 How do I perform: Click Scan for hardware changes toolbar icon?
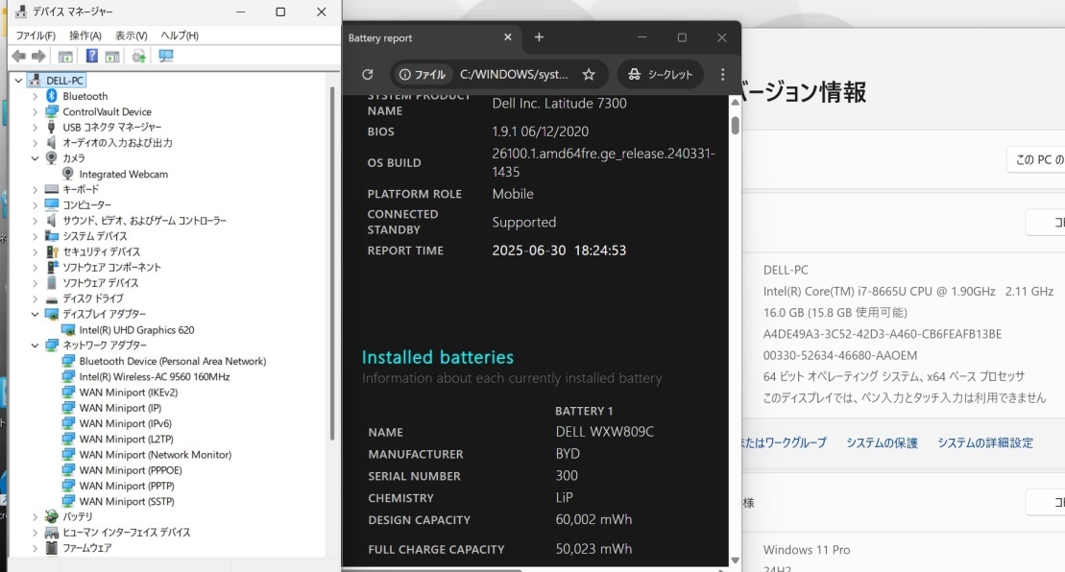click(166, 57)
